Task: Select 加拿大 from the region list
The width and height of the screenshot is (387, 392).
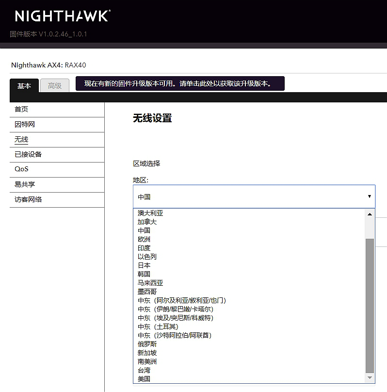Action: [249, 222]
